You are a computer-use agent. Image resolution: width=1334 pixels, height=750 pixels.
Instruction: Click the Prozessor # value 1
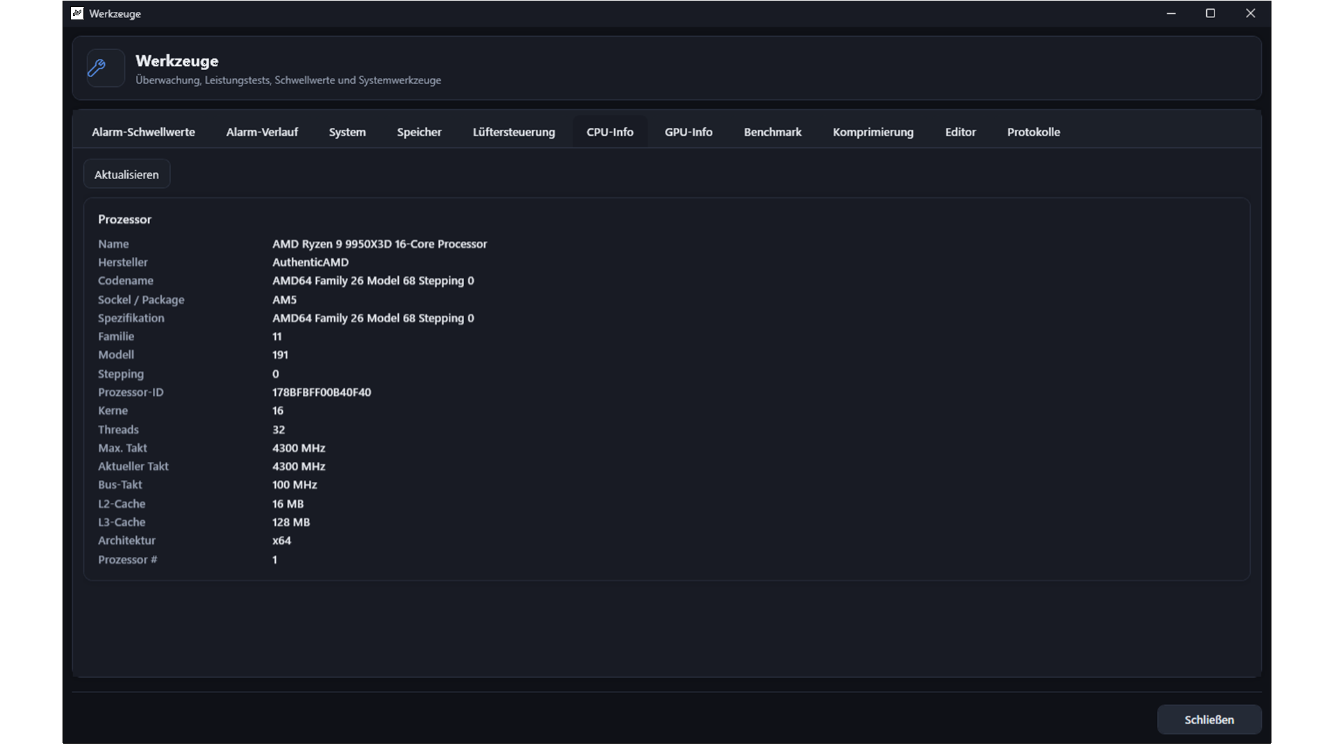(x=274, y=560)
